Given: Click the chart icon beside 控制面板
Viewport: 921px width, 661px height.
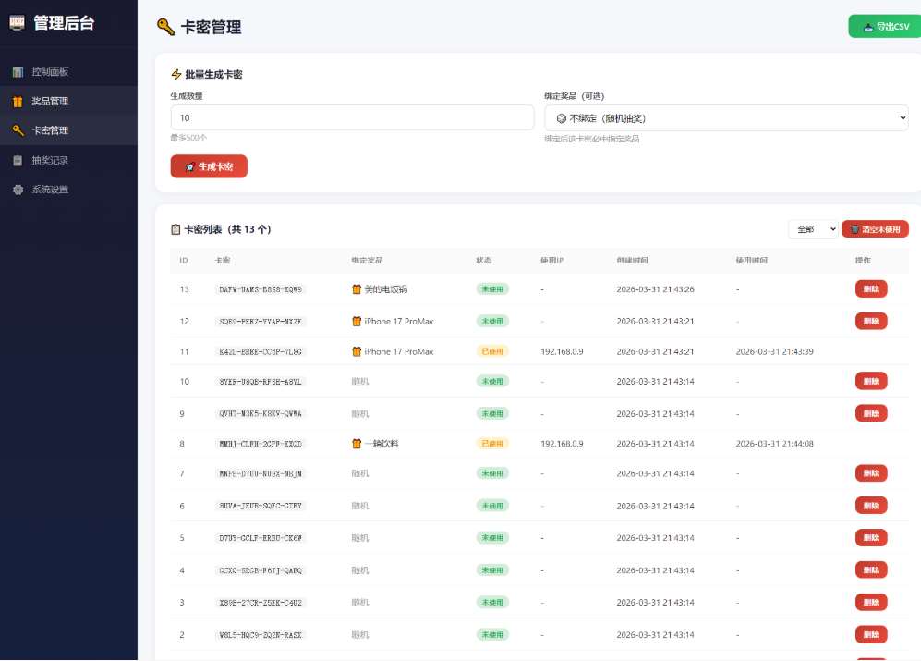Looking at the screenshot, I should click(18, 72).
